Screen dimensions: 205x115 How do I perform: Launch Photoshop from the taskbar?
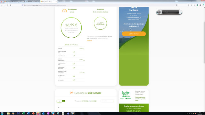click(18, 113)
